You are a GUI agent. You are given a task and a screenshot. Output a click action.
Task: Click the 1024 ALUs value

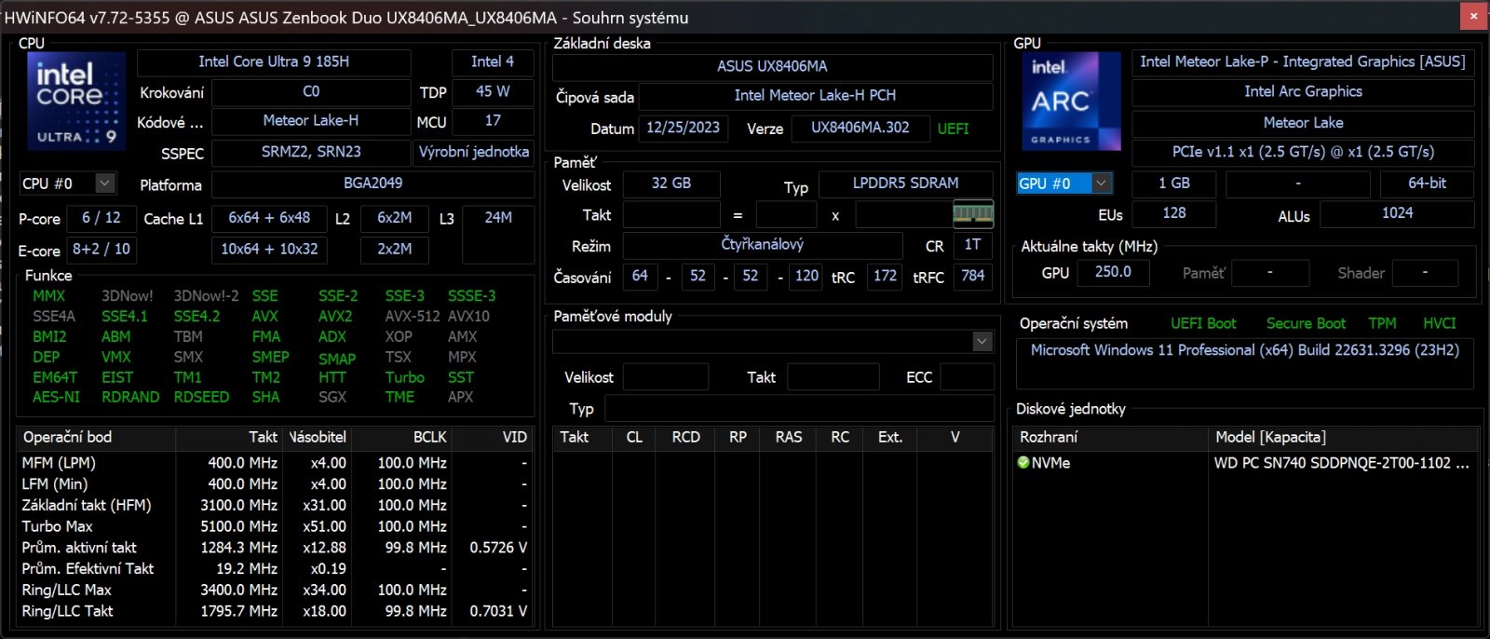click(1397, 213)
